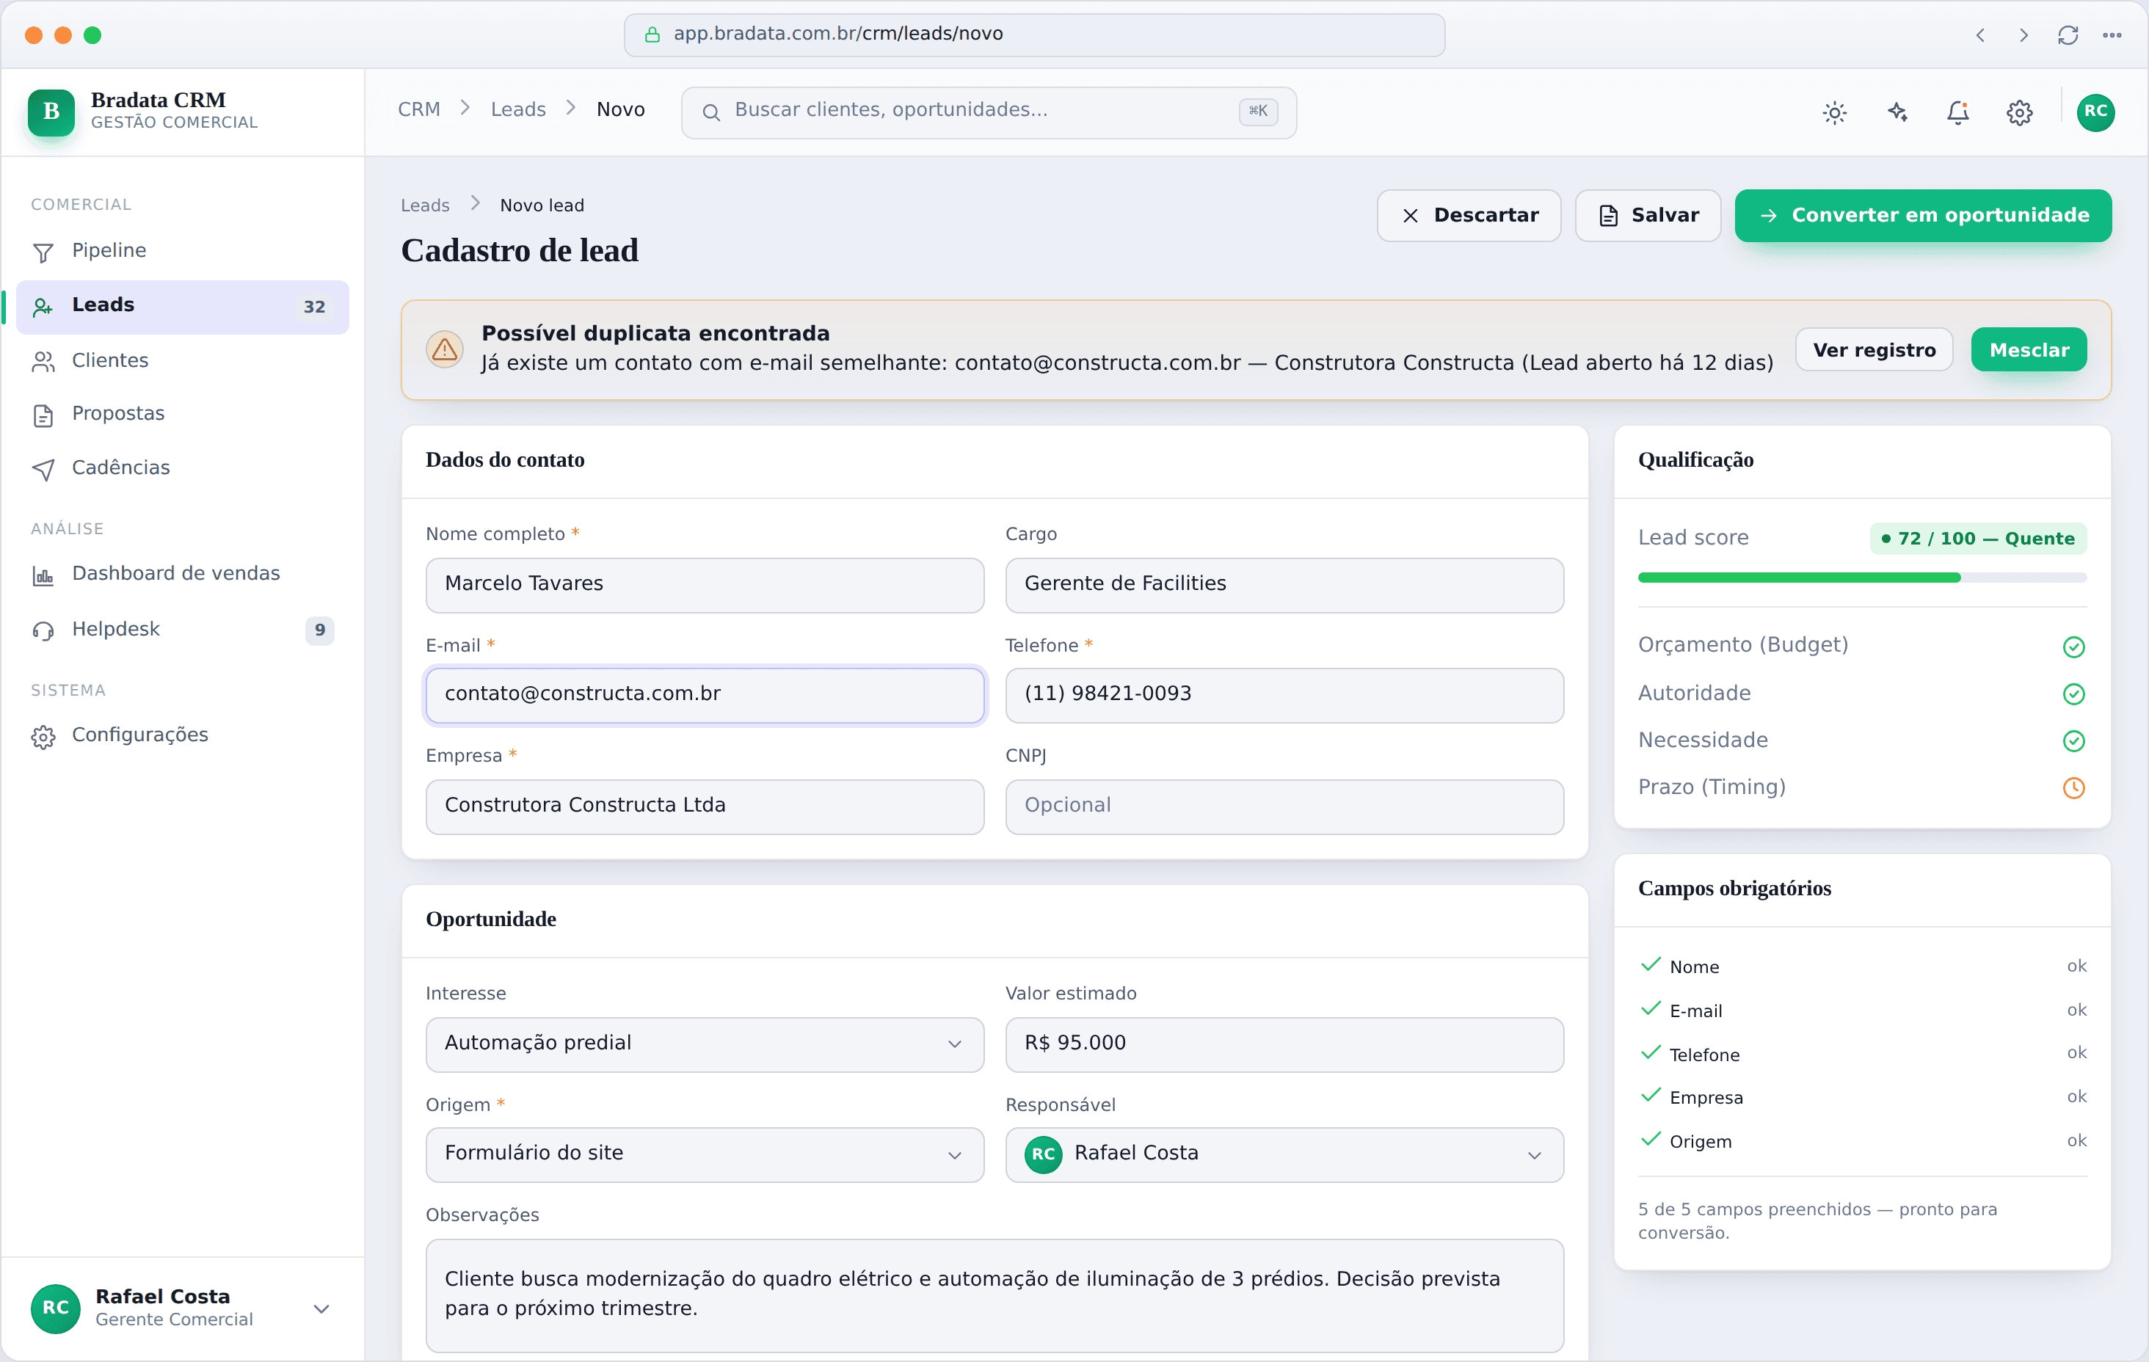This screenshot has width=2149, height=1362.
Task: Click the Necessidade green check icon
Action: [2073, 740]
